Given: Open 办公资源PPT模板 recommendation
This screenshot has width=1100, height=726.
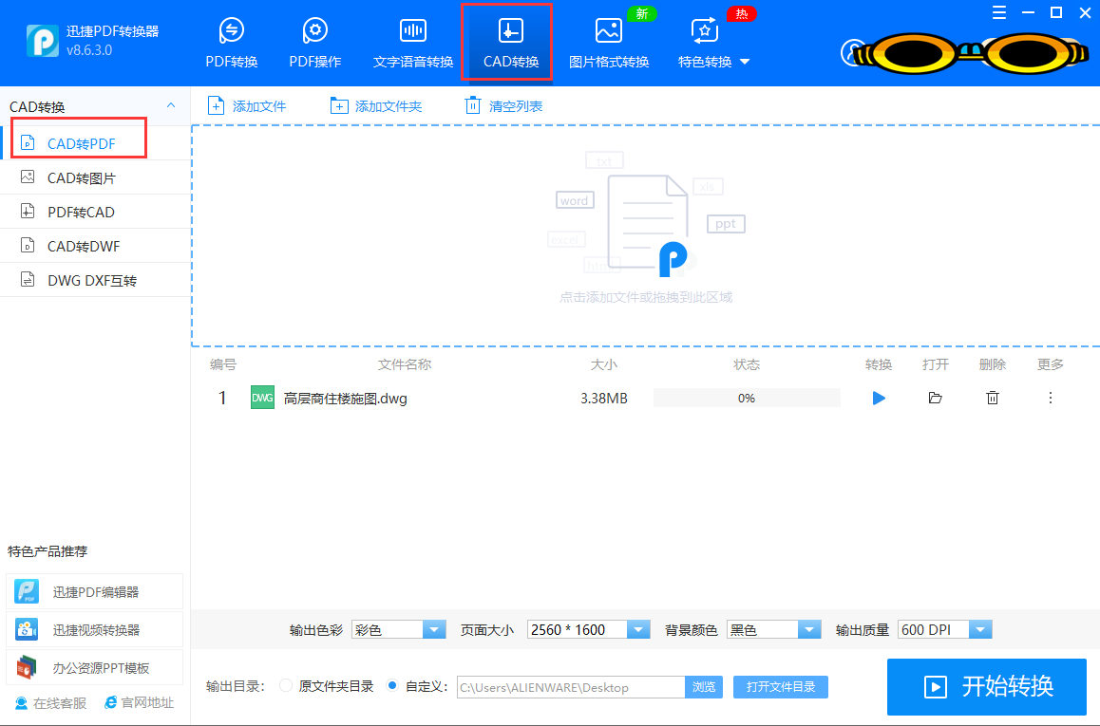Looking at the screenshot, I should coord(94,666).
